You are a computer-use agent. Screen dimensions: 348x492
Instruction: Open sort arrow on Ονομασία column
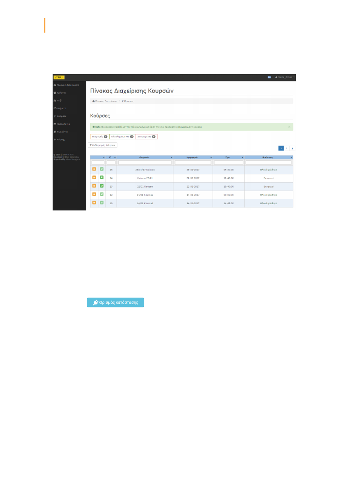point(172,157)
